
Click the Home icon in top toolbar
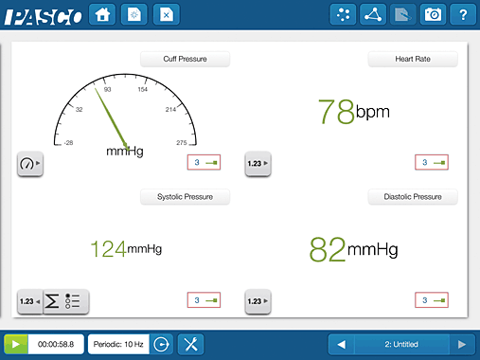coord(102,14)
